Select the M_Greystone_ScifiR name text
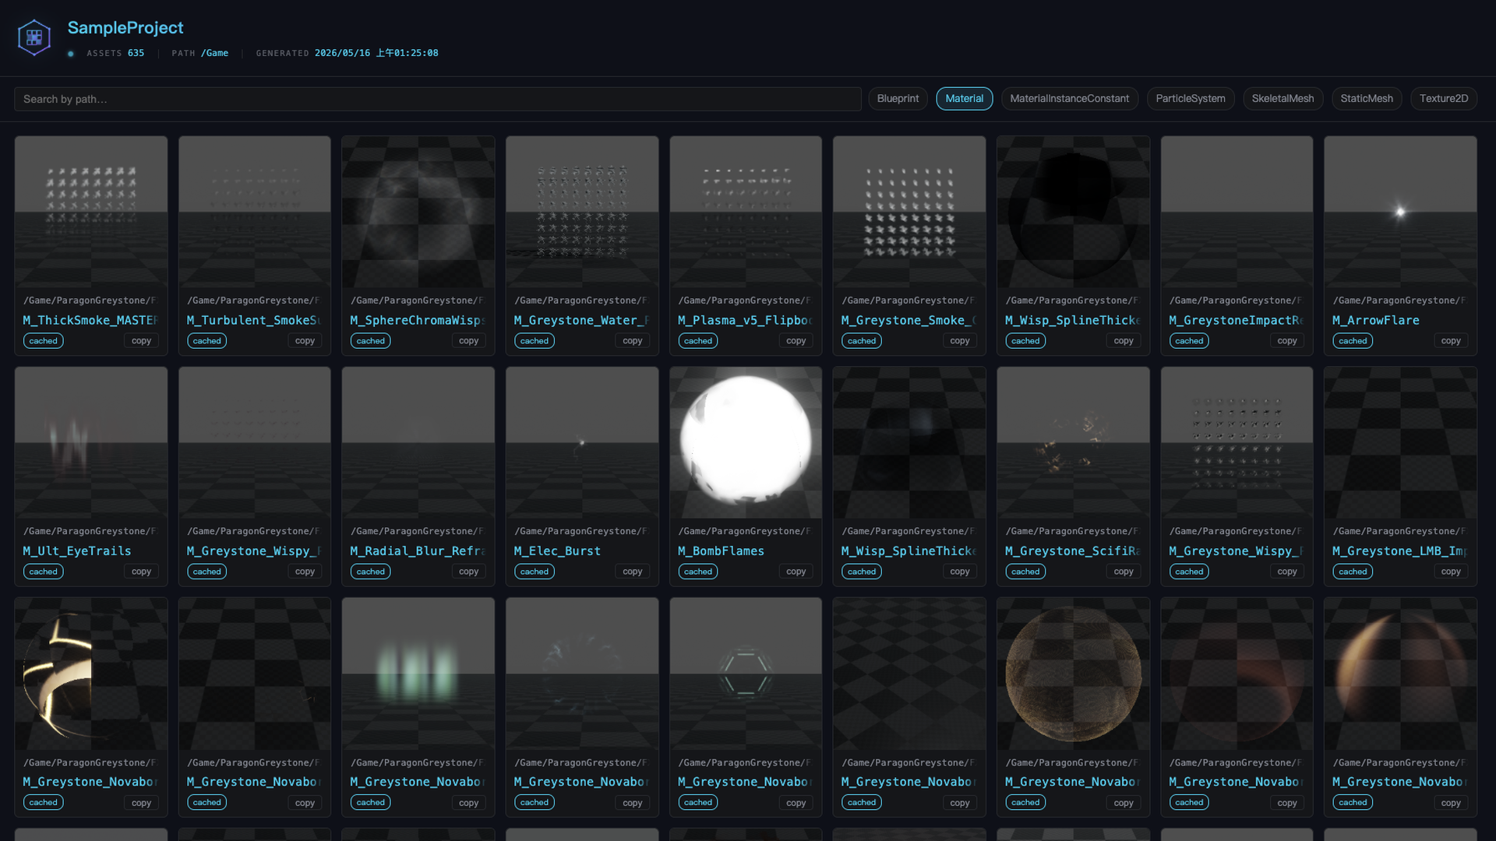The width and height of the screenshot is (1496, 841). (x=1072, y=551)
